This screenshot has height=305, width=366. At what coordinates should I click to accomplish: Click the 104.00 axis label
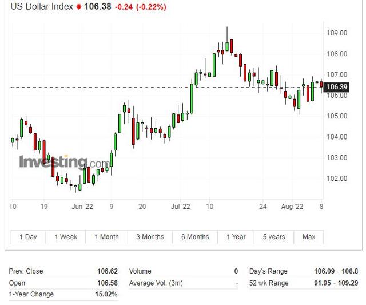(337, 137)
